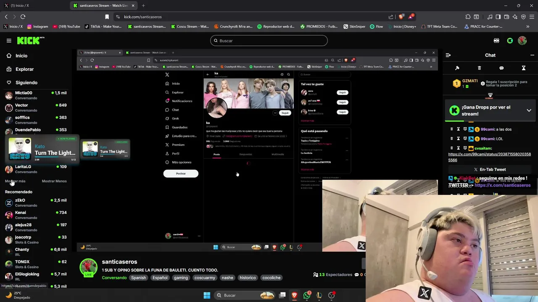Reload the current Kick page
Screen dimensions: 538x302
pyautogui.click(x=23, y=17)
